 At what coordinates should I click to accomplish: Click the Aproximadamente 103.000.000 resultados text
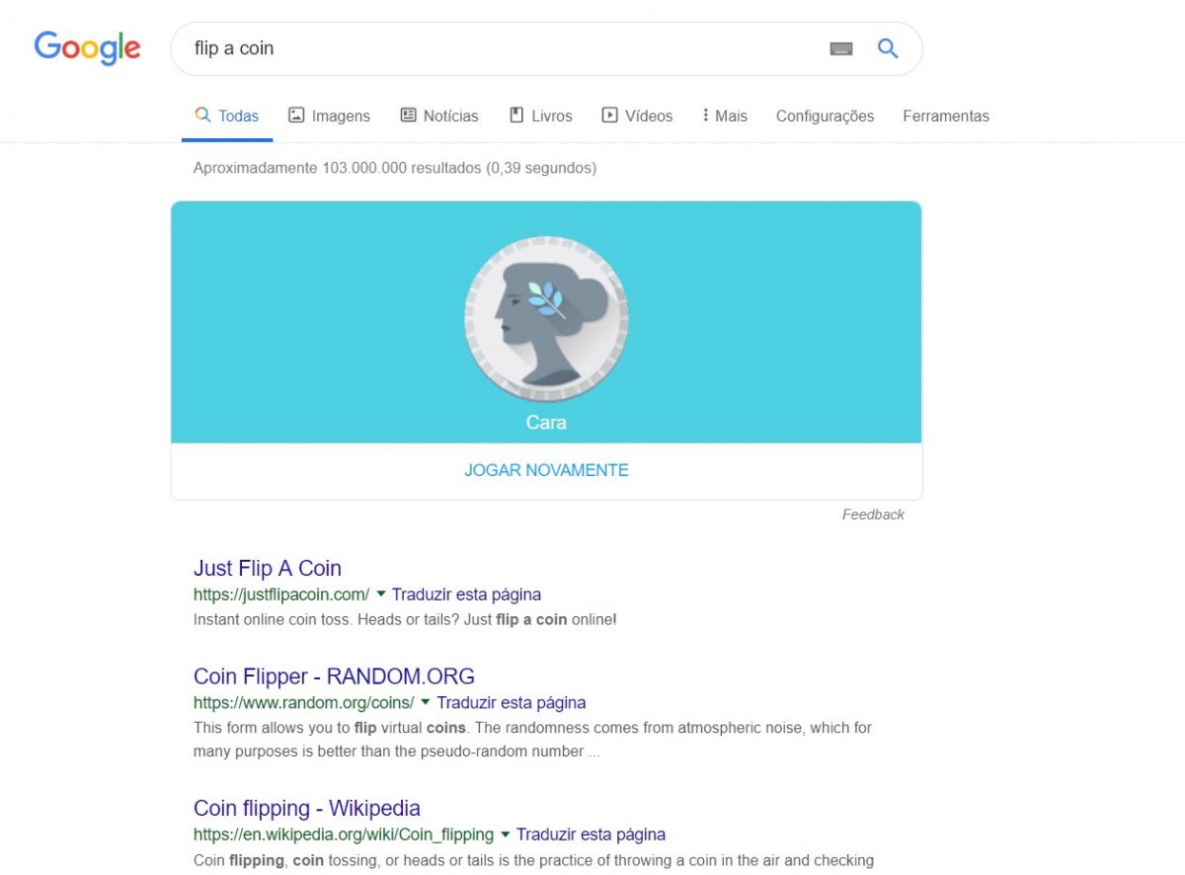point(395,168)
